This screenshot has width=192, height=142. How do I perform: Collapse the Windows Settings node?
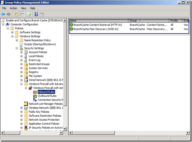coord(13,36)
